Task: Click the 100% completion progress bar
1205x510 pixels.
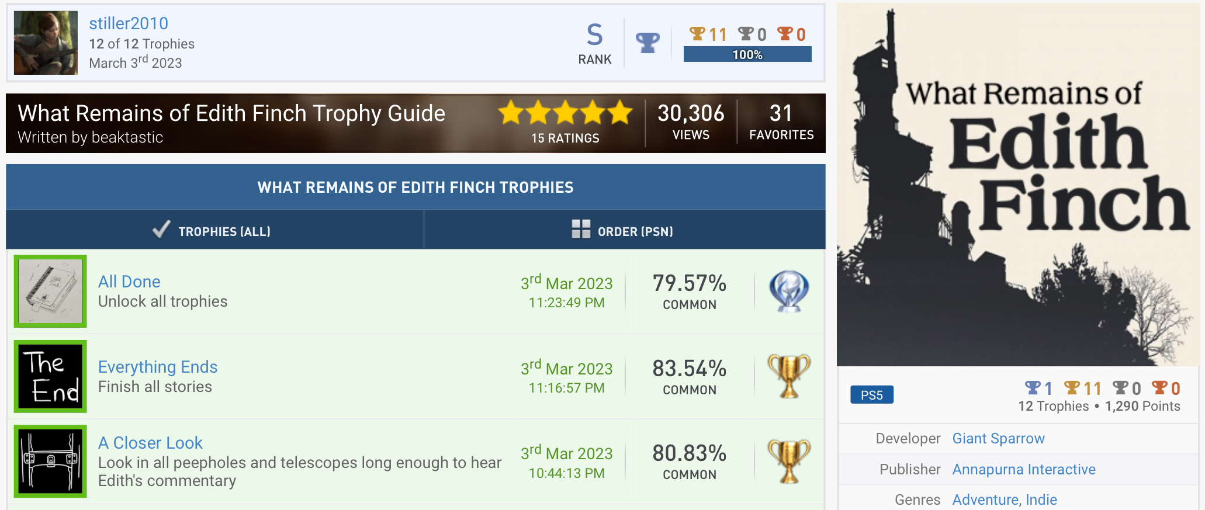Action: pos(747,55)
